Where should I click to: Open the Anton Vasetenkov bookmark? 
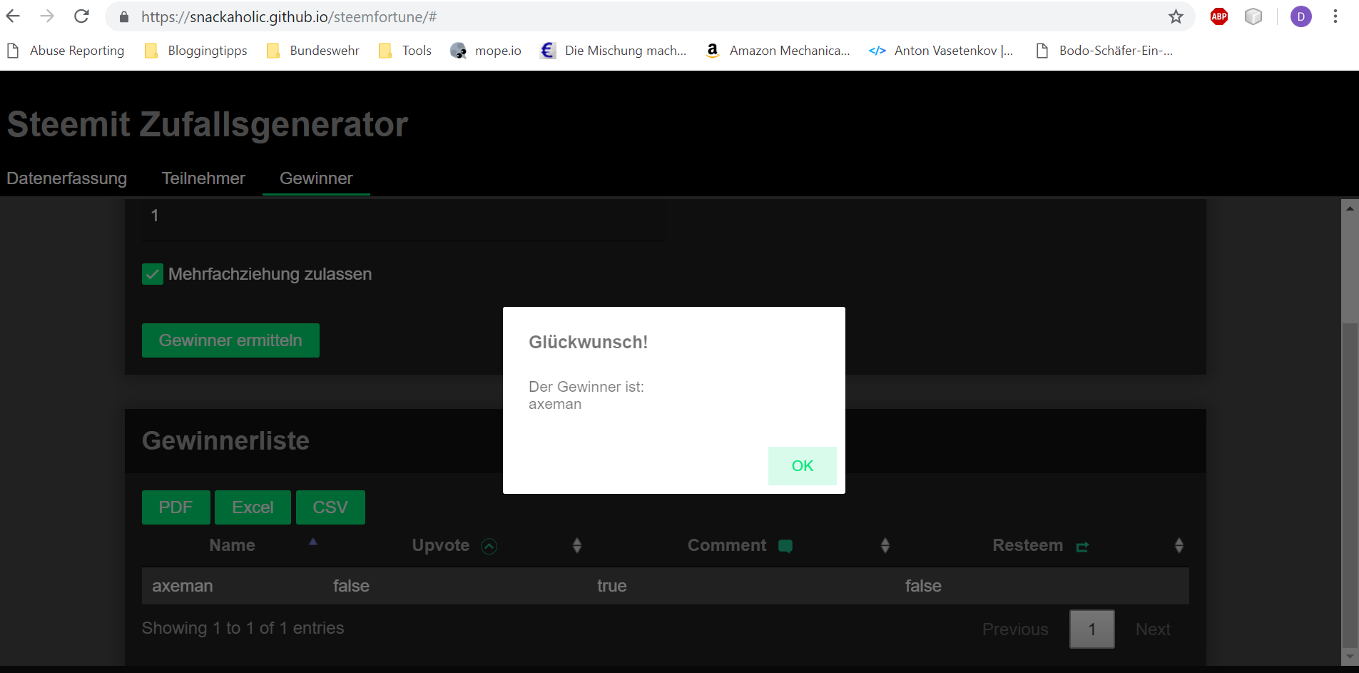click(x=941, y=51)
